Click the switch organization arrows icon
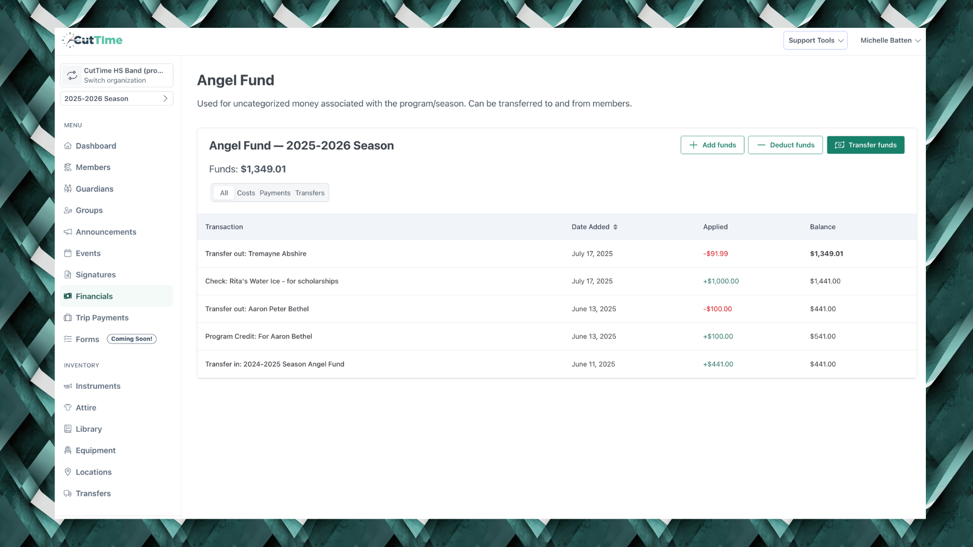Screen dimensions: 973x547 tap(72, 75)
